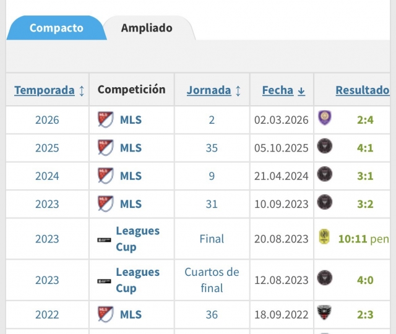Switch to the Ampliado tab
Screen dimensions: 396x334
(x=147, y=28)
